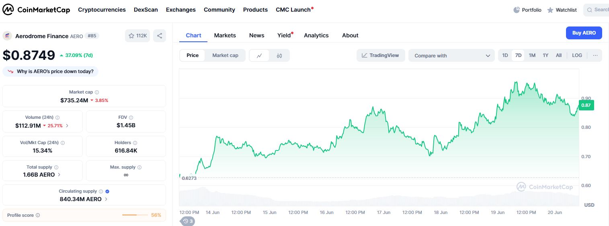Open the Markets tab
Screen dimensions: 609x226
click(x=225, y=35)
